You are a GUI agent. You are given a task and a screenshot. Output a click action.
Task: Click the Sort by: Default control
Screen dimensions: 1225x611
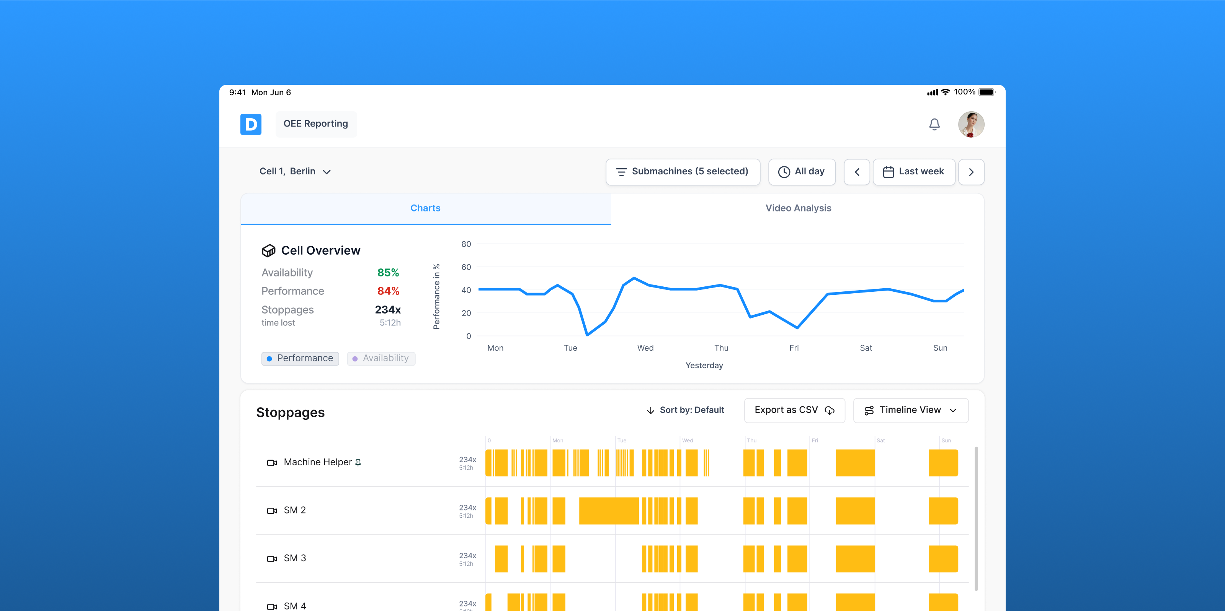click(685, 410)
